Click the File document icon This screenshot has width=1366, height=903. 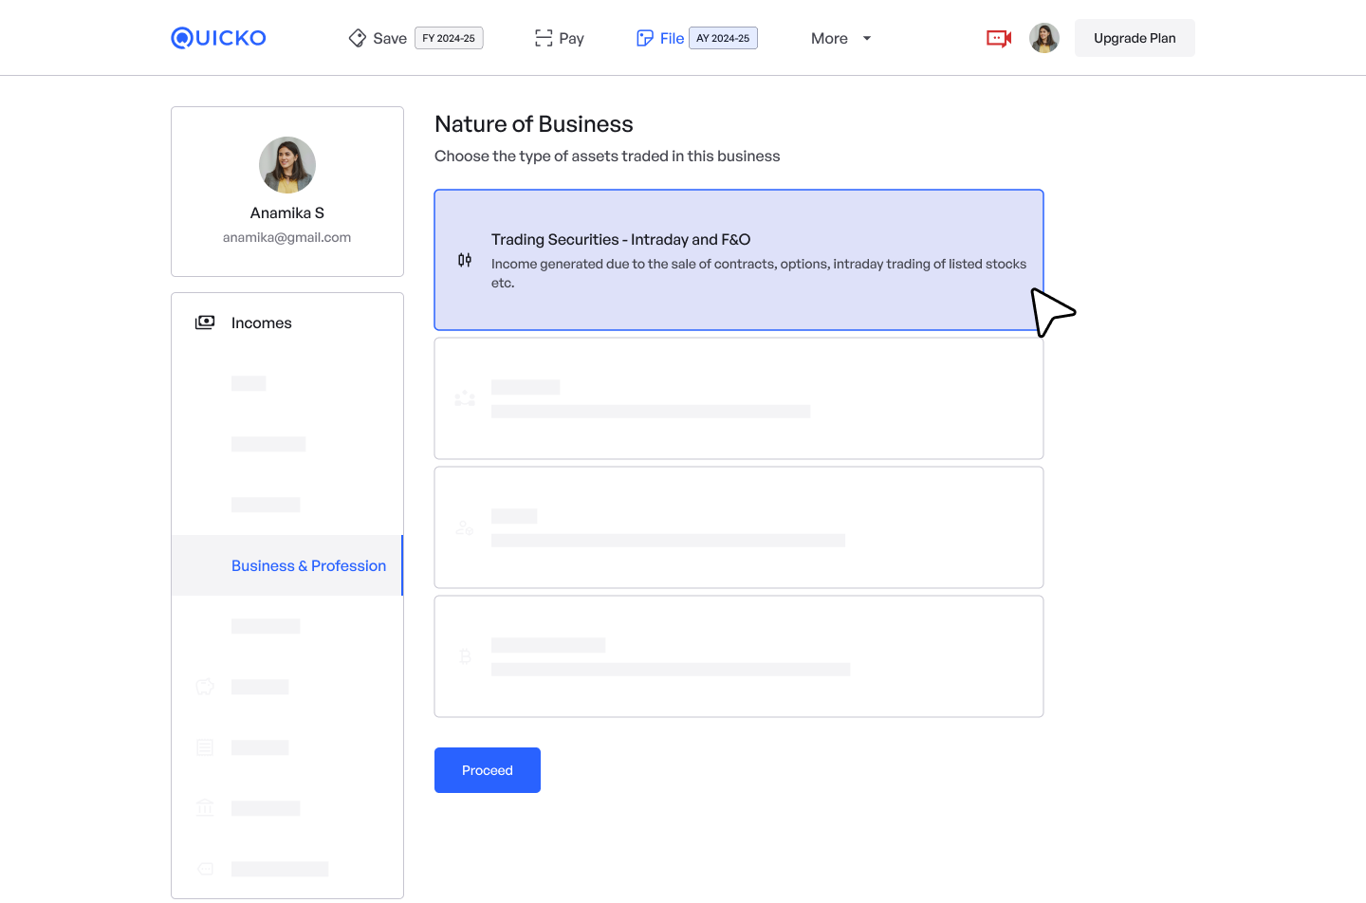pyautogui.click(x=645, y=38)
